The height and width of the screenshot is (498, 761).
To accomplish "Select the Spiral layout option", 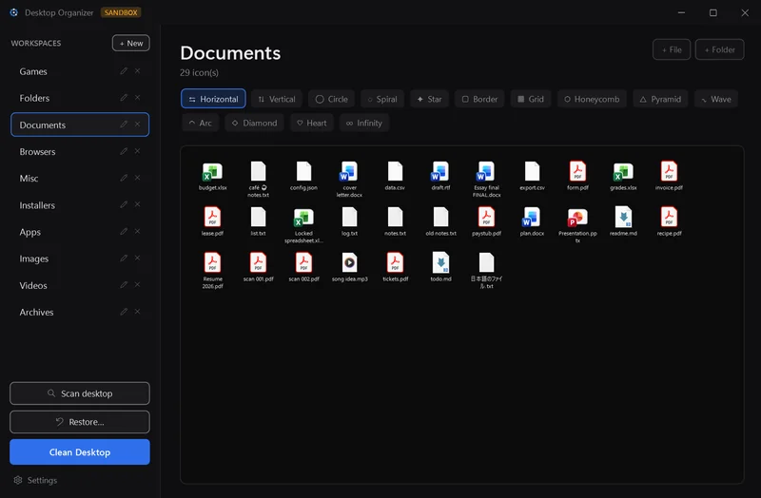I will pos(382,99).
